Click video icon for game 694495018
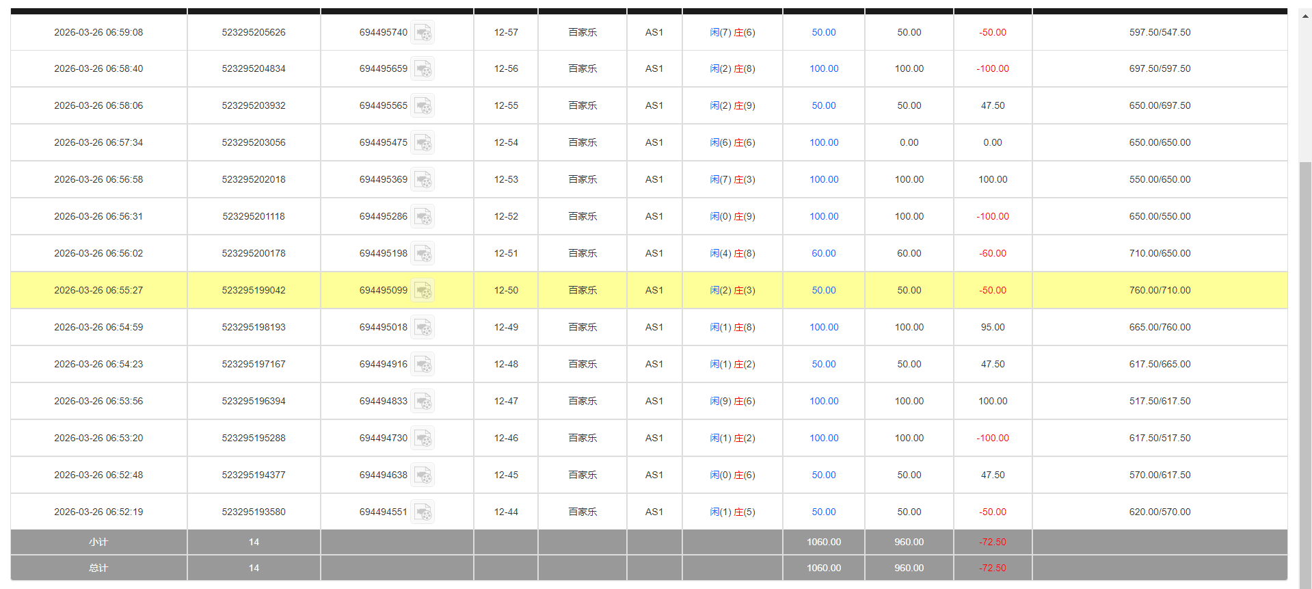 [x=423, y=328]
